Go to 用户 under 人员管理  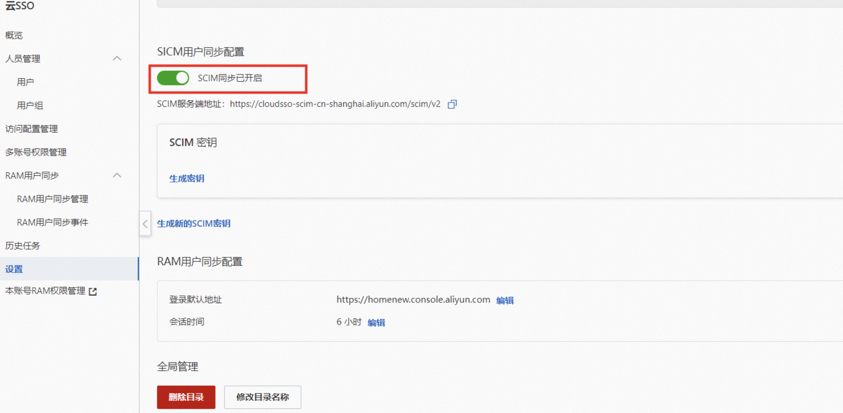(25, 82)
